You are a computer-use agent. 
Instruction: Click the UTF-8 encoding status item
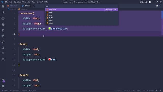tap(133, 90)
